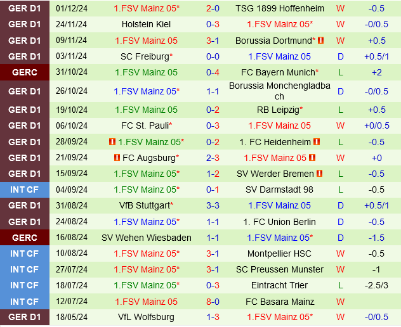The image size is (401, 327).
Task: Click red card icon beside SV Werder Bremen
Action: [320, 174]
